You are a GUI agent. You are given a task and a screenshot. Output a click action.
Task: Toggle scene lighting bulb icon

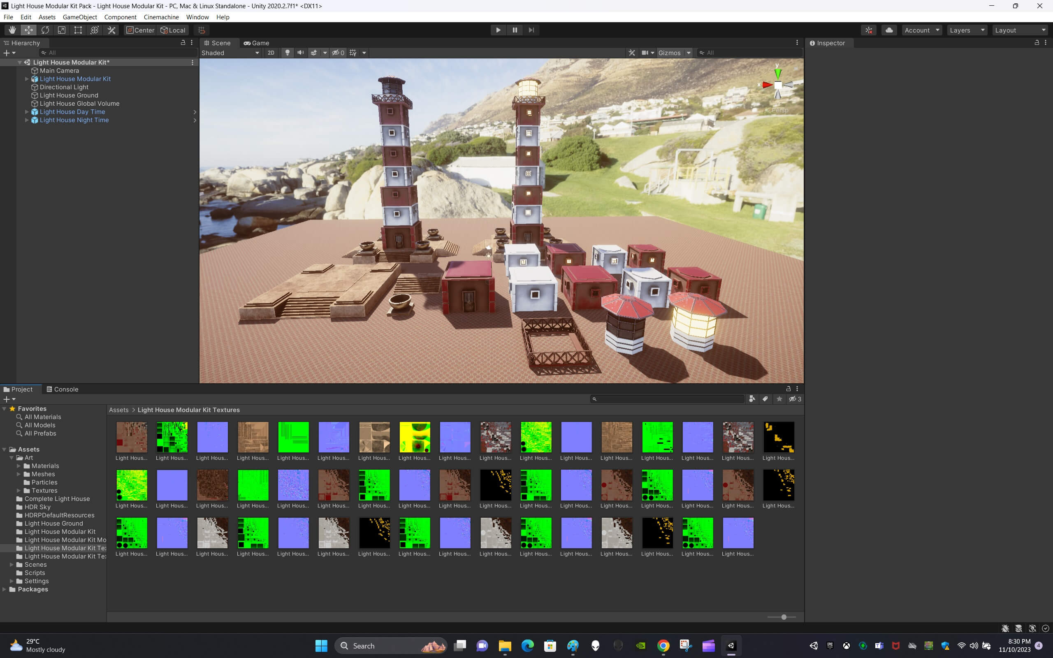[x=287, y=53]
